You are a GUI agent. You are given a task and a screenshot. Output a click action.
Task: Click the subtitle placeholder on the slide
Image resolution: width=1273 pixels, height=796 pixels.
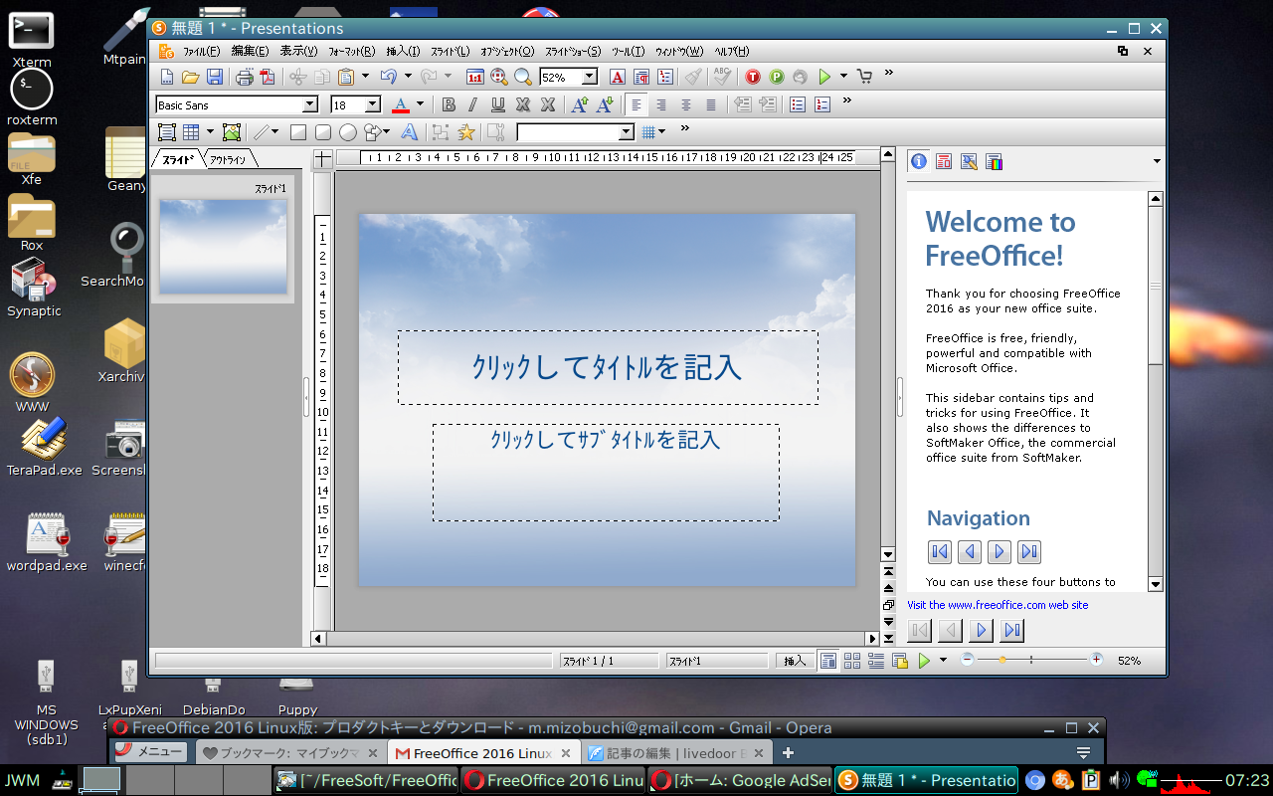coord(606,473)
